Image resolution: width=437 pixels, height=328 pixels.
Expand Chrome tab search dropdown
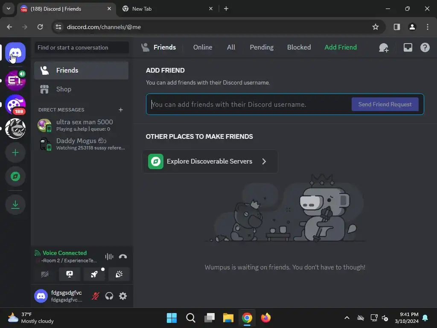(9, 9)
